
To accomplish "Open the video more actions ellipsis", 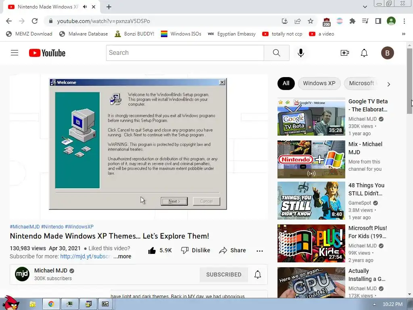I will click(x=259, y=251).
